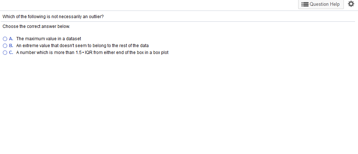The height and width of the screenshot is (154, 358).
Task: Click the words 'Question Help' button label
Action: pos(325,4)
